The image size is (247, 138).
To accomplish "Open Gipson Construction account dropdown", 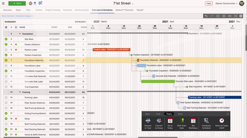I will 226,3.
